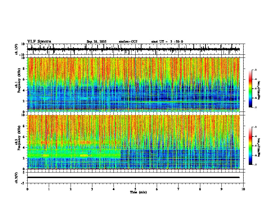This screenshot has width=274, height=212.
Task: Click the "ch.3(V)" axis label
Action: [17, 178]
